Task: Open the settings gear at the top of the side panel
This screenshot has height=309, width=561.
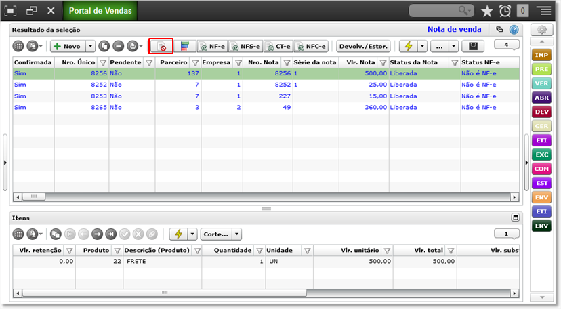Action: coord(541,30)
